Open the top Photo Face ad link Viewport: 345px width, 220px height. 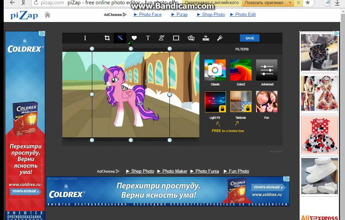tap(148, 14)
